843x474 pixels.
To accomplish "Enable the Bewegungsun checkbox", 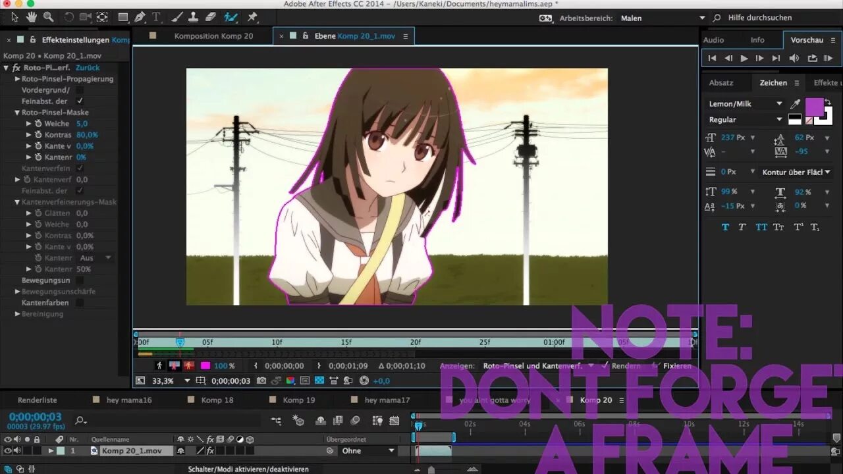I will coord(80,280).
